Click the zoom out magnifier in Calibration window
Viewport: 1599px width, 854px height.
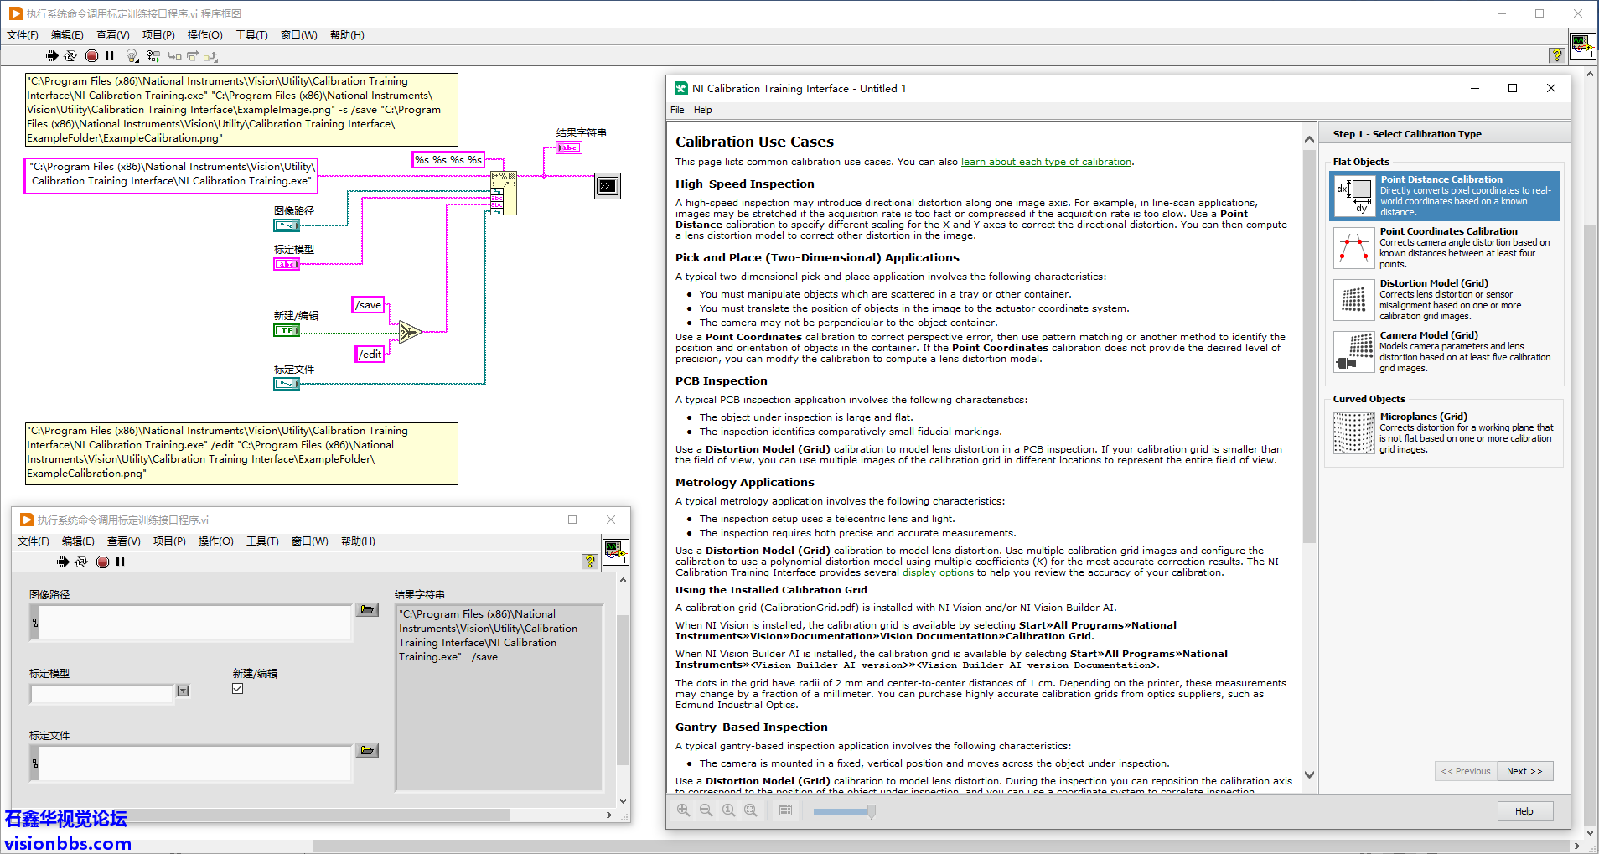tap(706, 810)
